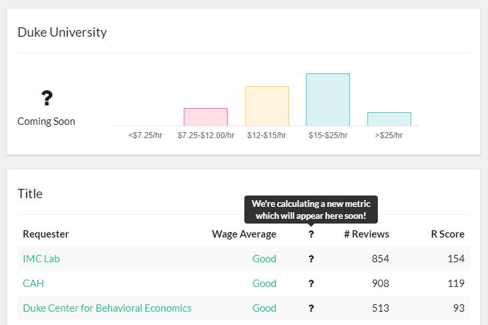Screen dimensions: 488x325
Task: Sort by the # Reviews column header
Action: pyautogui.click(x=367, y=234)
